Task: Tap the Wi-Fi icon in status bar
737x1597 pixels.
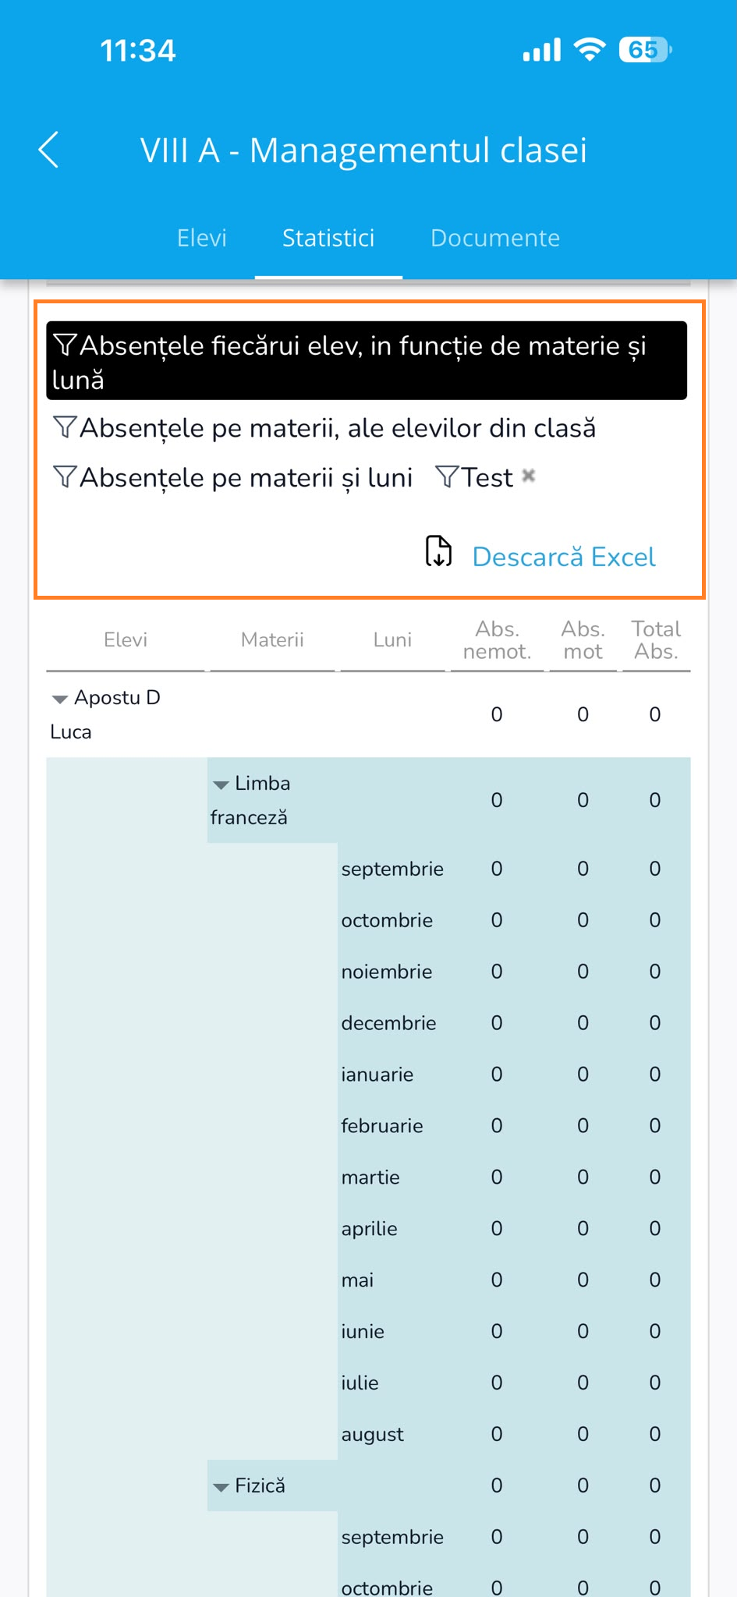Action: pos(590,50)
